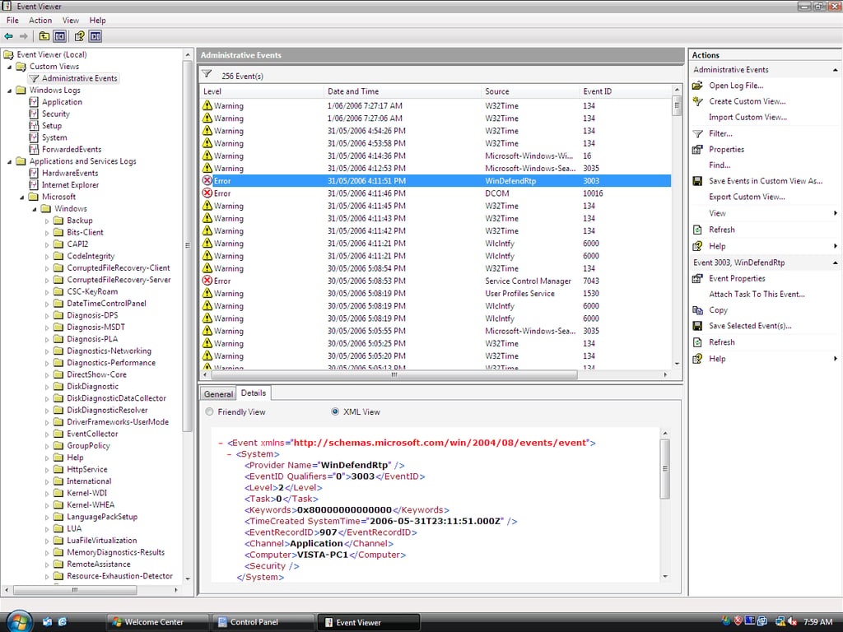The image size is (843, 632).
Task: Select the Internet Explorer log in tree
Action: click(x=71, y=185)
